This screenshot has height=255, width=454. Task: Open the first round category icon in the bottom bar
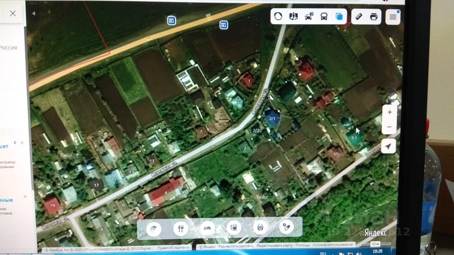pyautogui.click(x=154, y=230)
